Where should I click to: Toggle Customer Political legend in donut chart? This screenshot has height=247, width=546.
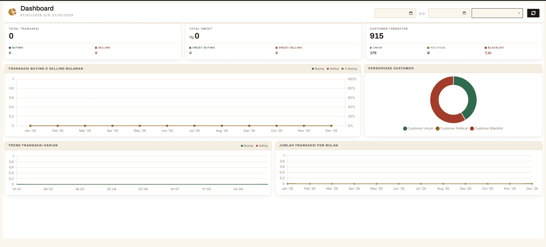coord(451,128)
